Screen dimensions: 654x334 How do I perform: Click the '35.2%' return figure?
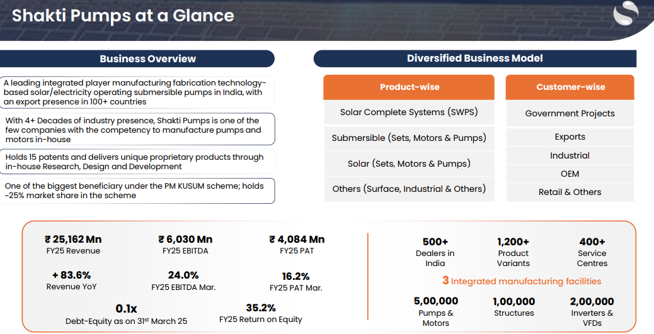[261, 308]
